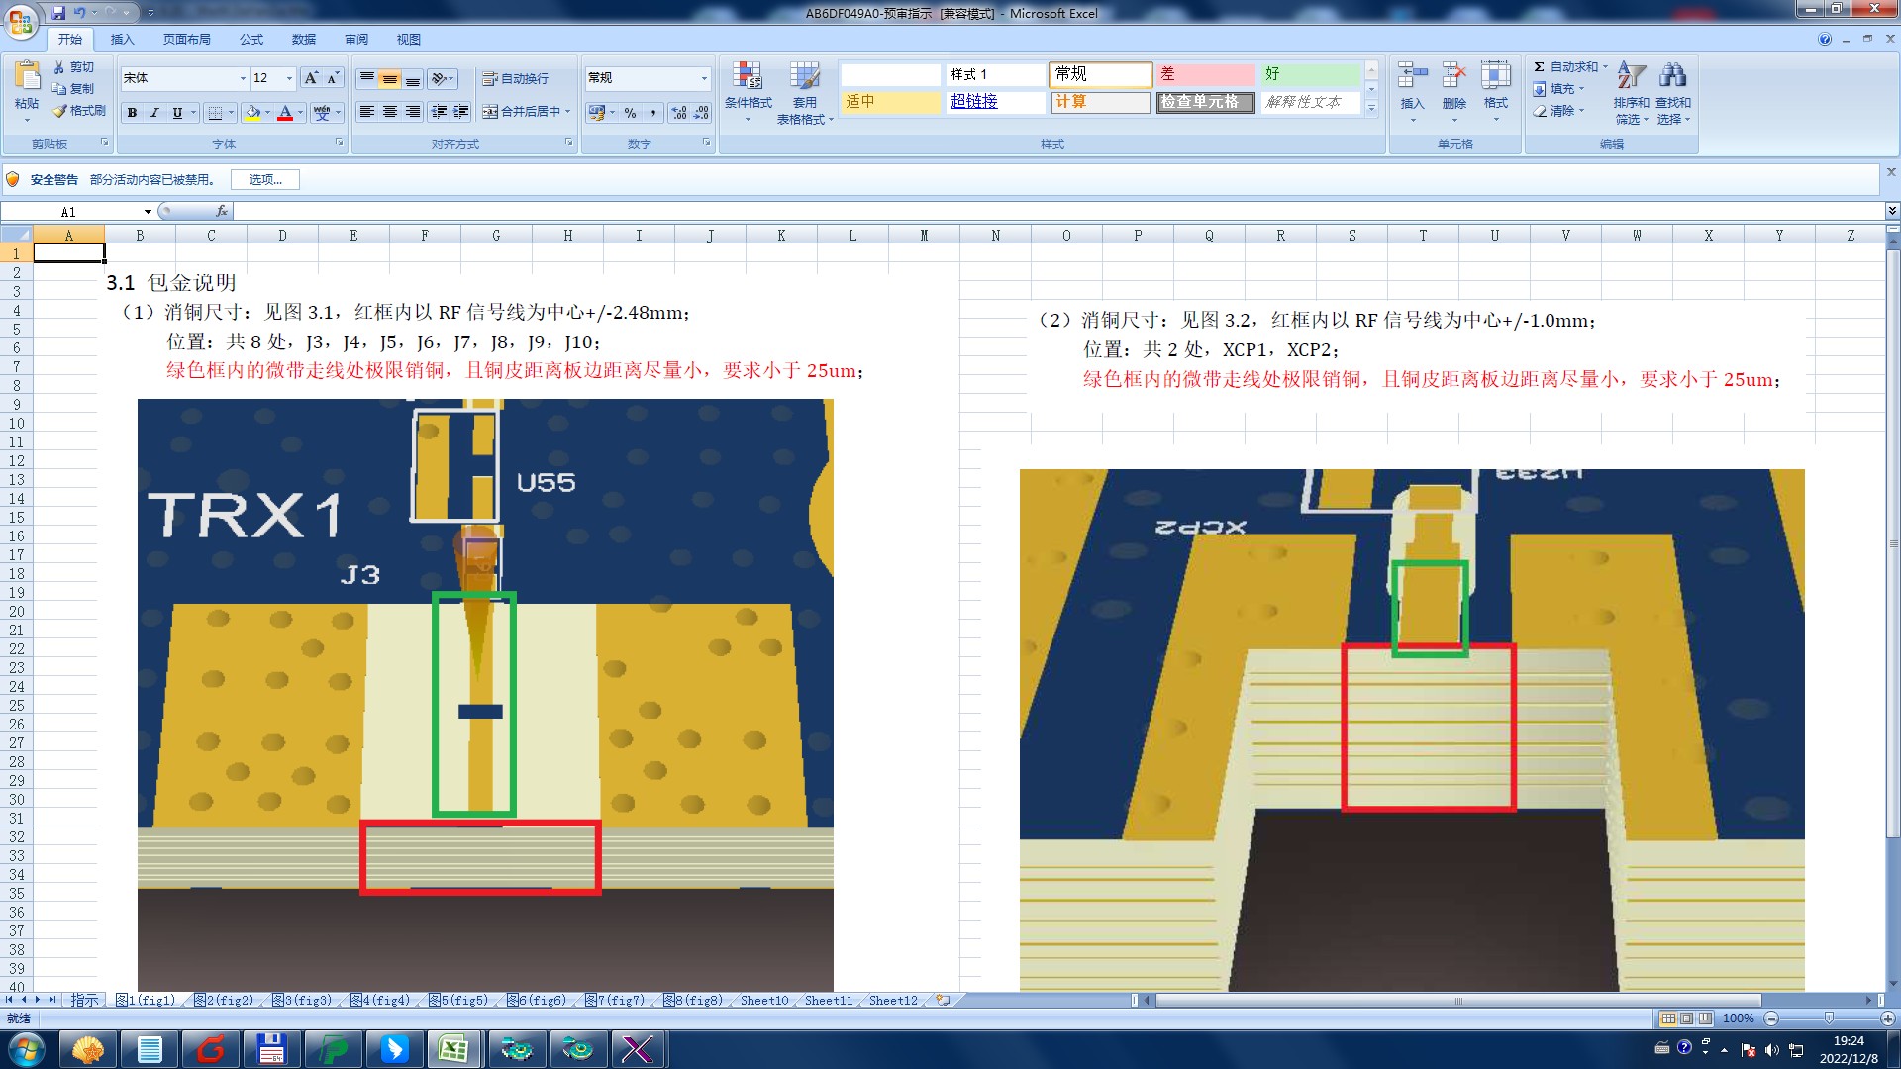Image resolution: width=1901 pixels, height=1069 pixels.
Task: Click the phonetic guide (wén) icon
Action: 322,113
